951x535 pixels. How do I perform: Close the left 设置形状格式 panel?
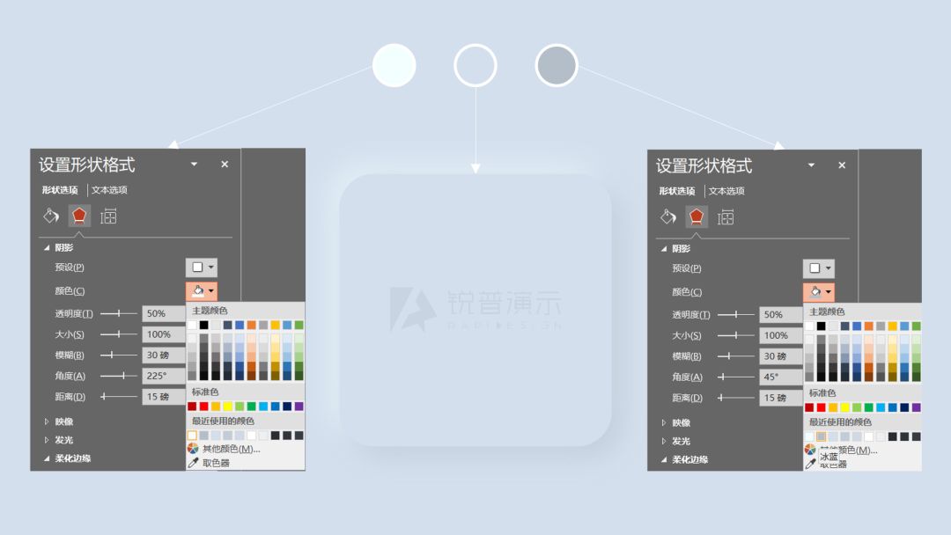(x=225, y=165)
